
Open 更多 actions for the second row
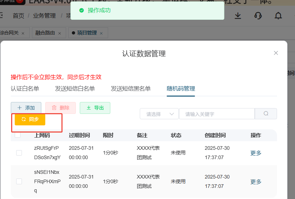click(256, 182)
